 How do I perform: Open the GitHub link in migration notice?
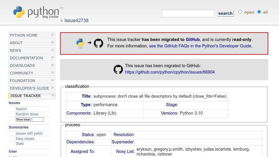pyautogui.click(x=193, y=40)
